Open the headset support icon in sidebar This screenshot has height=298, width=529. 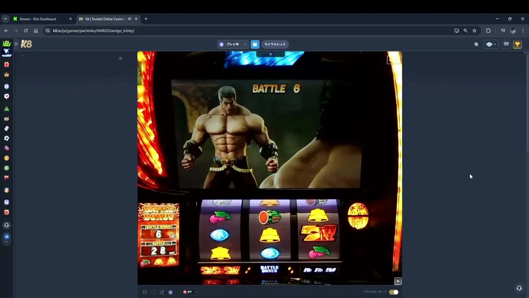click(x=6, y=225)
